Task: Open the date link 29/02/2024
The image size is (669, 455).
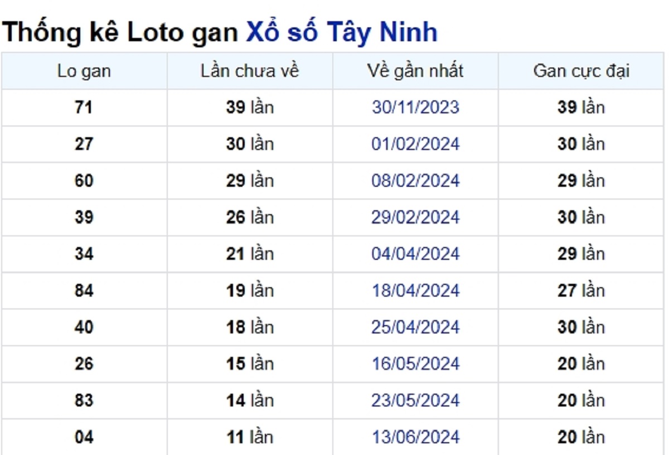Action: tap(415, 217)
